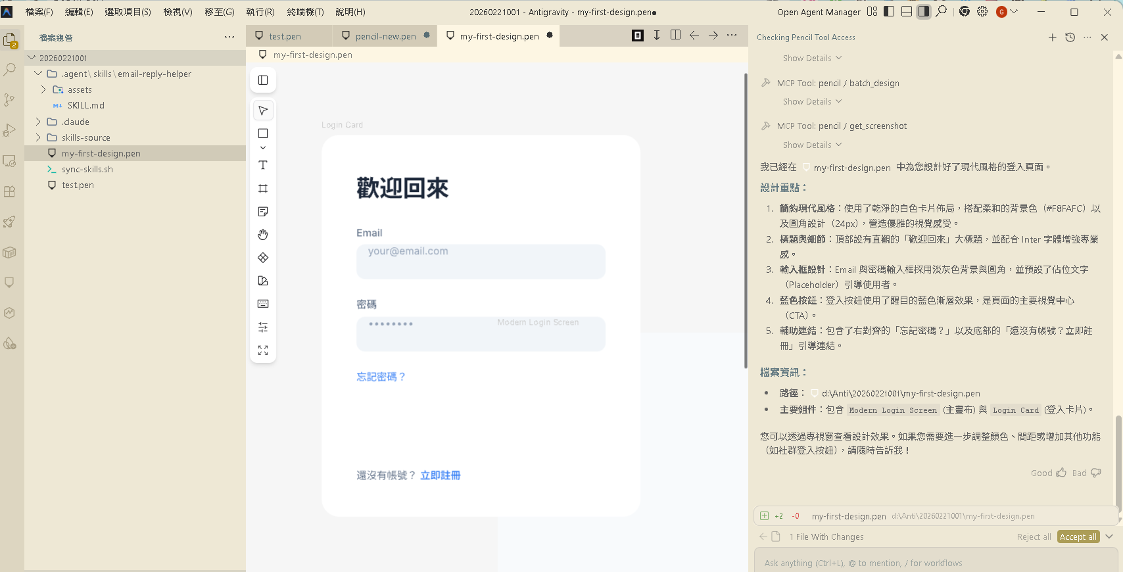The width and height of the screenshot is (1123, 572).
Task: Open the components diamond tool
Action: 263,258
